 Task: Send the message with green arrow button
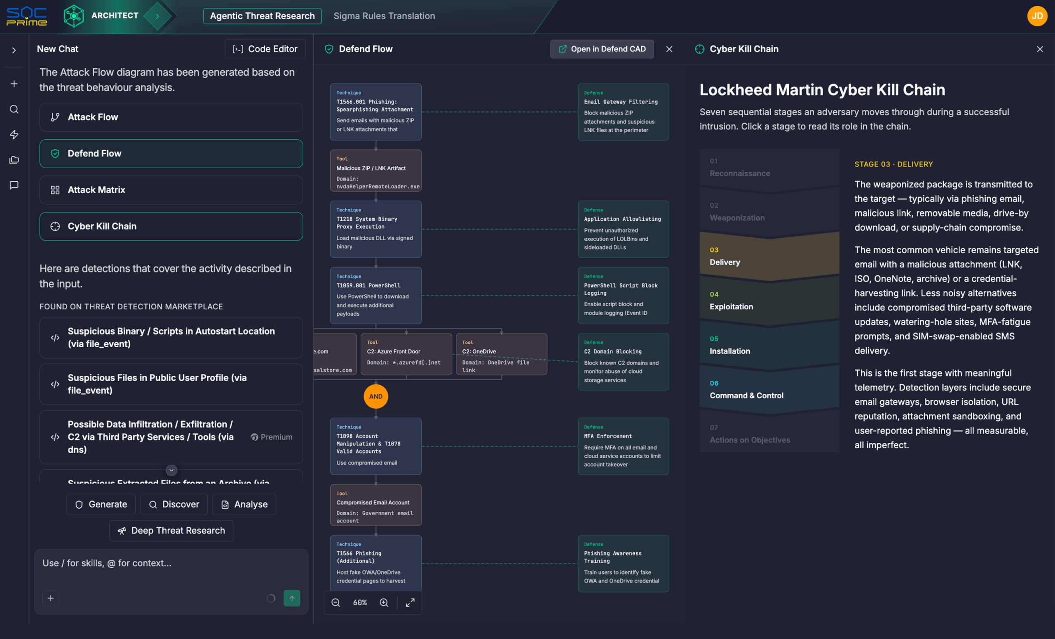tap(292, 598)
